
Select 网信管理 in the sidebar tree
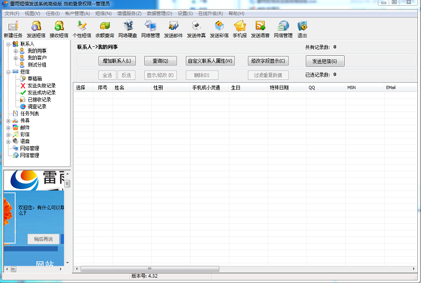point(30,155)
